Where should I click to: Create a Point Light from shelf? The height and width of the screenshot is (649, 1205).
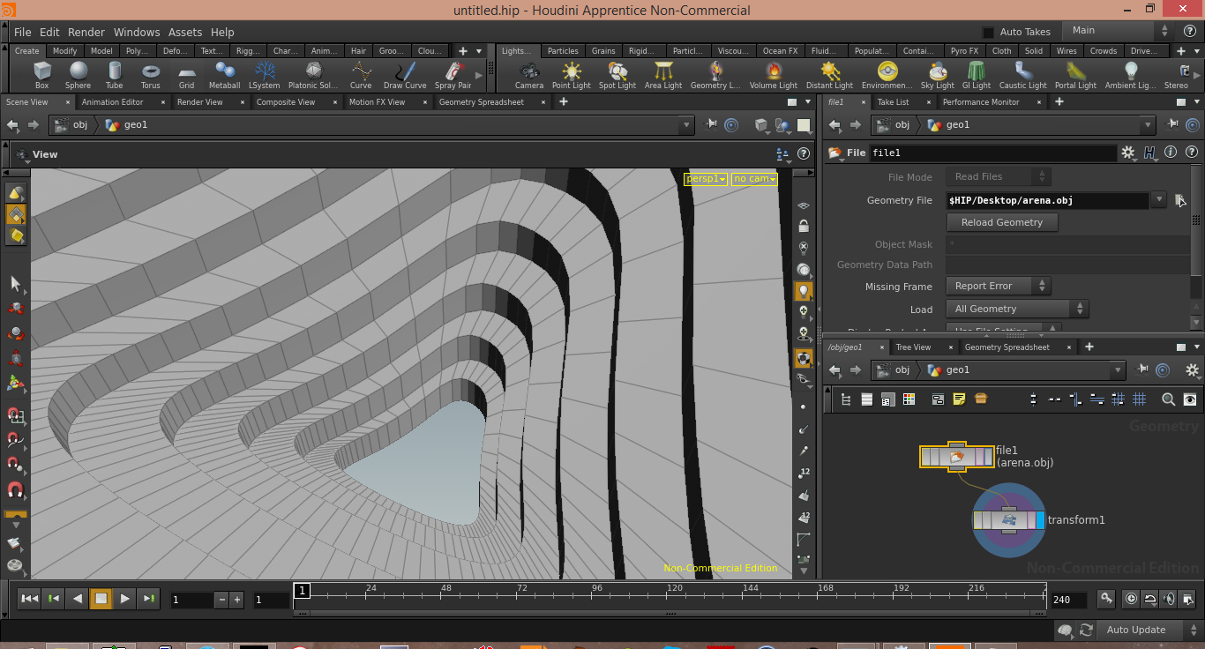571,75
